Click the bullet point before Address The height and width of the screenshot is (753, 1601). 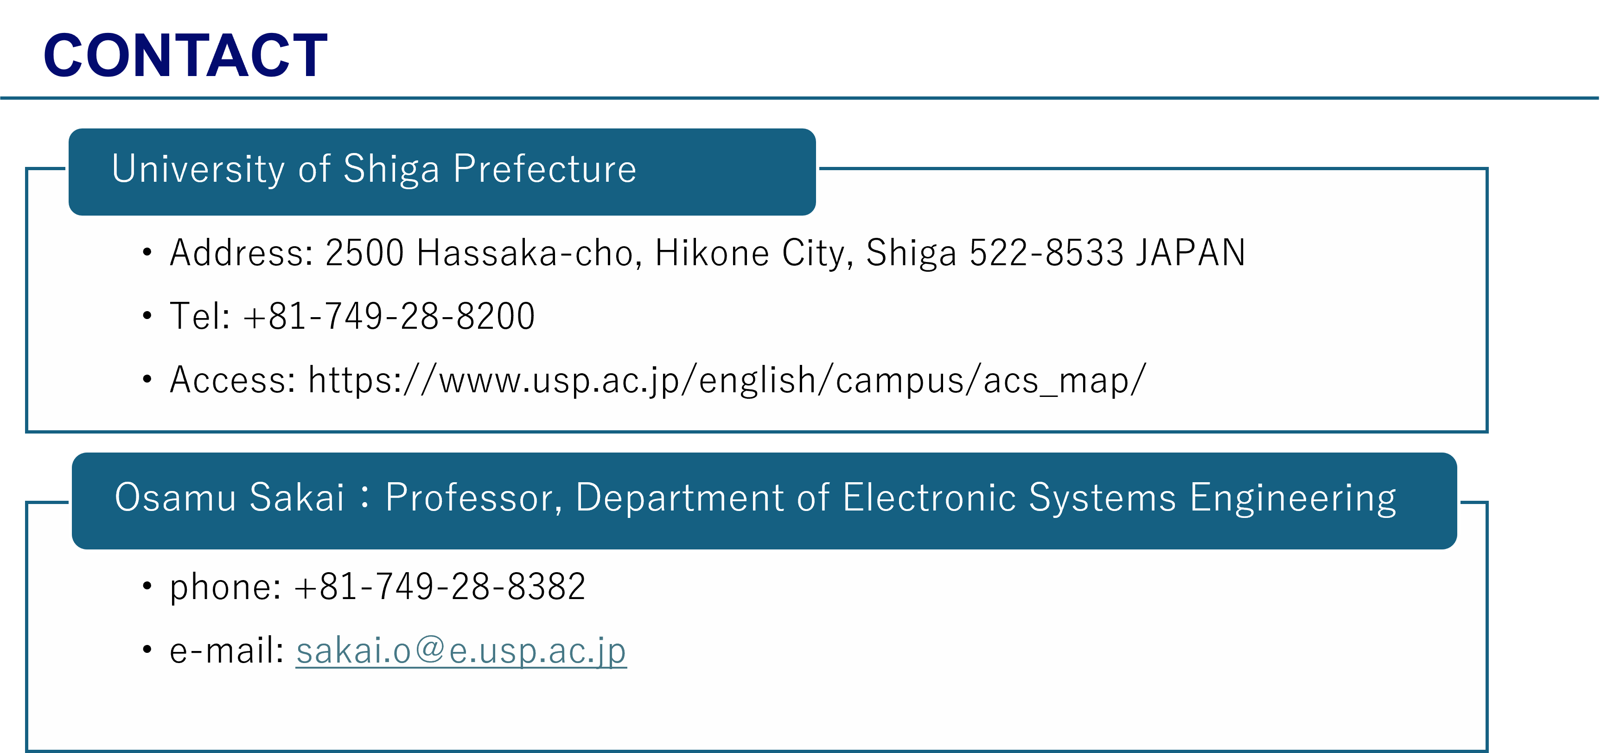[x=147, y=252]
